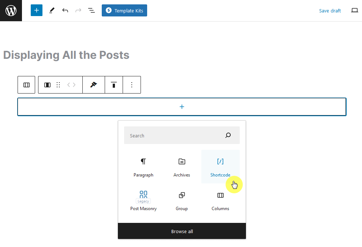Click the search magnifier icon
362x247 pixels.
tap(228, 135)
